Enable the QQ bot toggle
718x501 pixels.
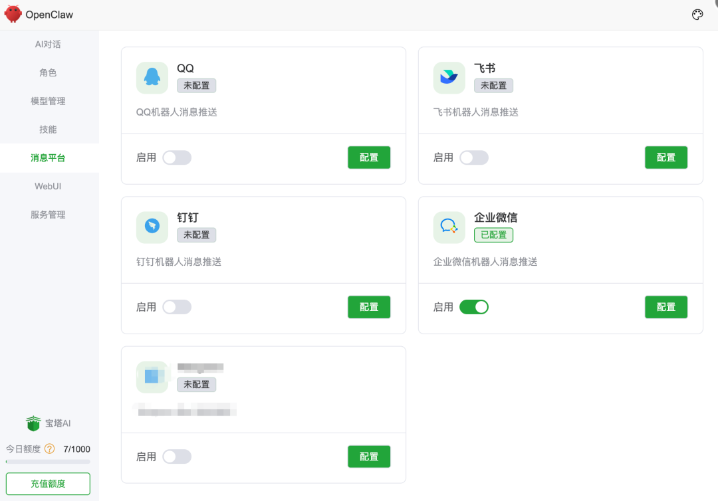[x=176, y=157]
